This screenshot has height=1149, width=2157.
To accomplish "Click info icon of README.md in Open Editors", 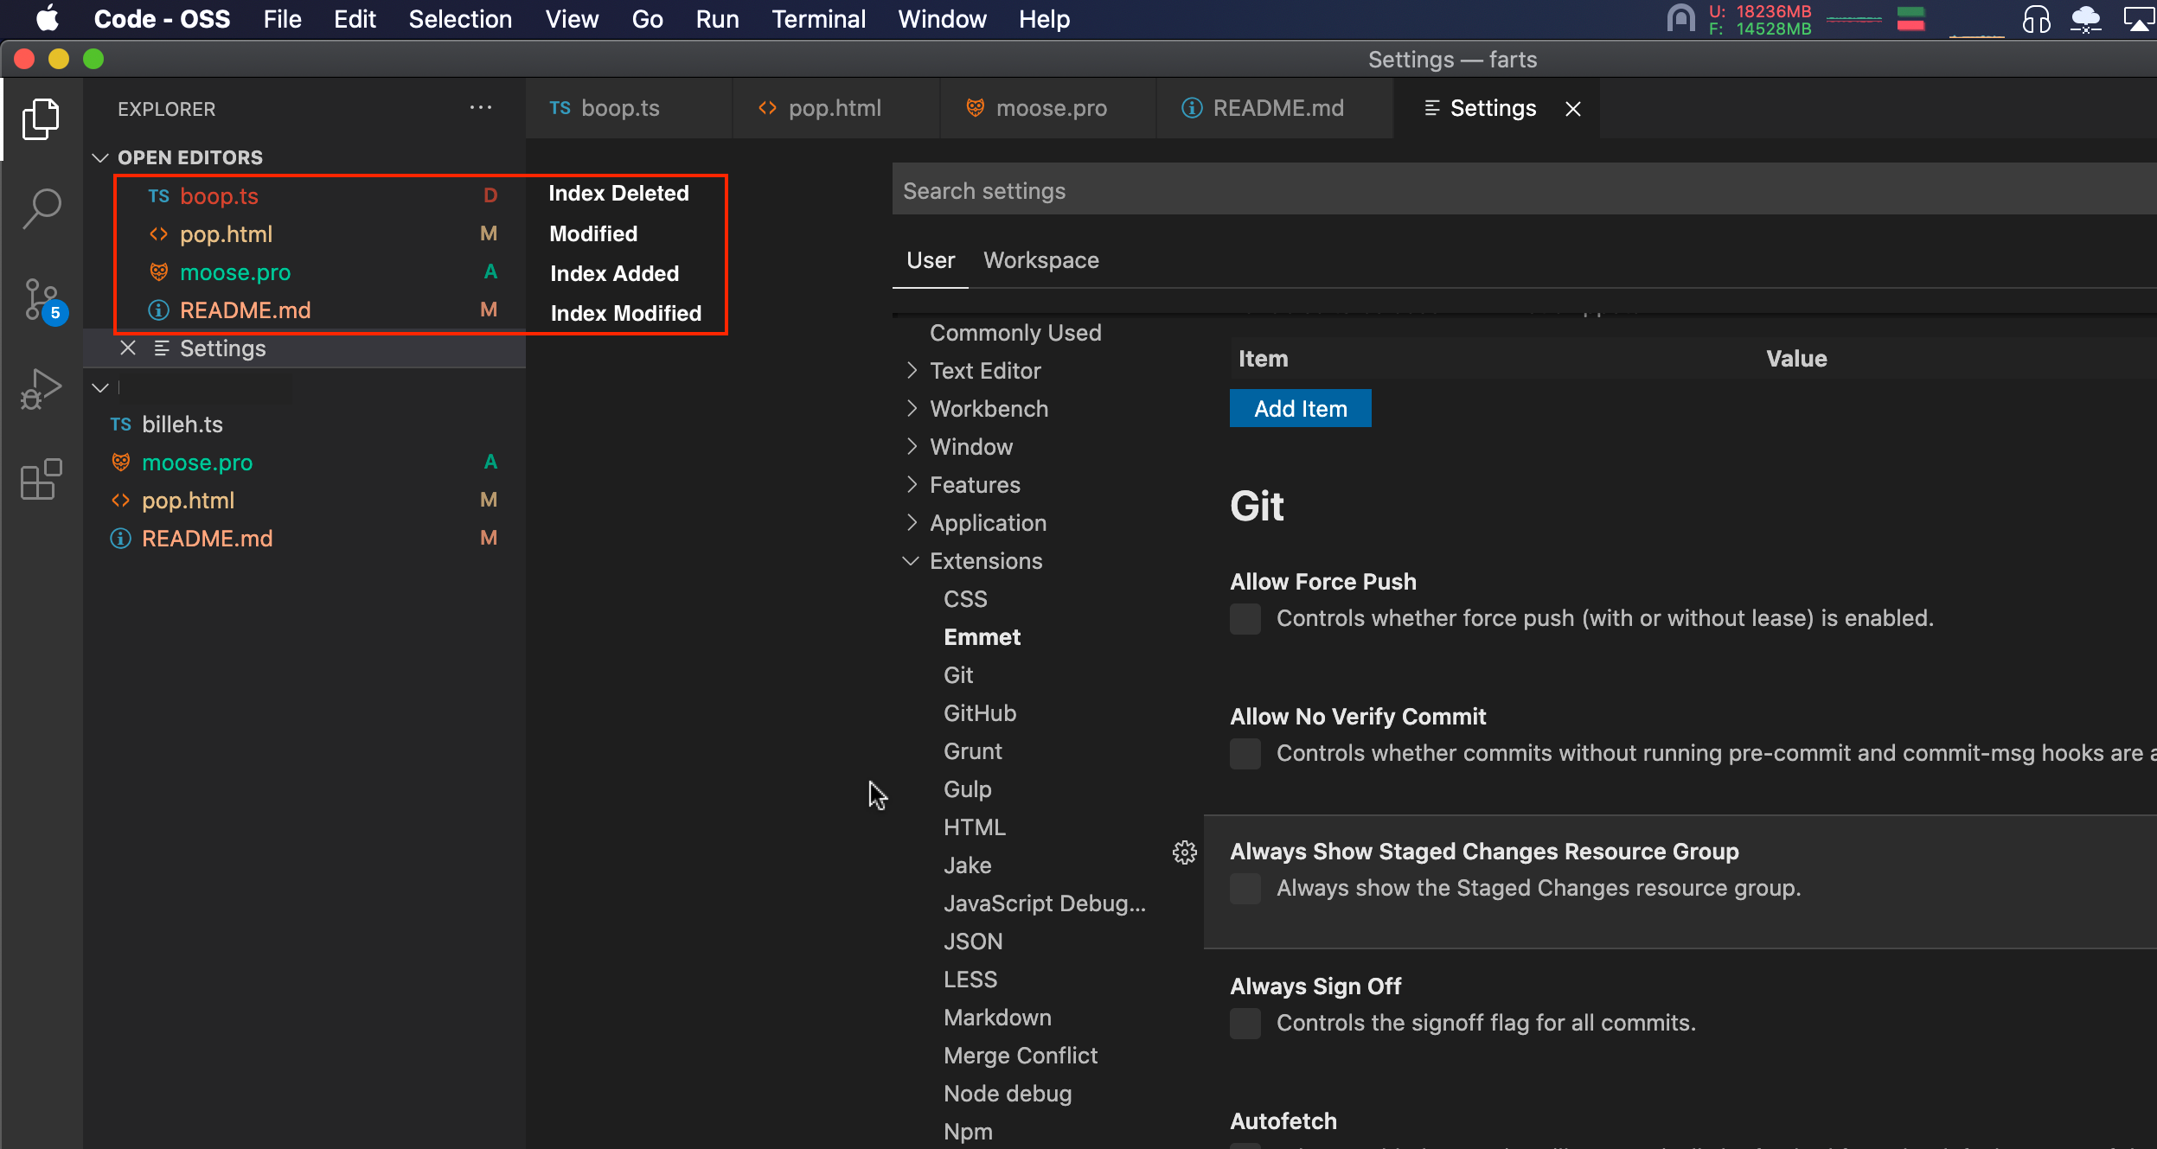I will pos(158,310).
